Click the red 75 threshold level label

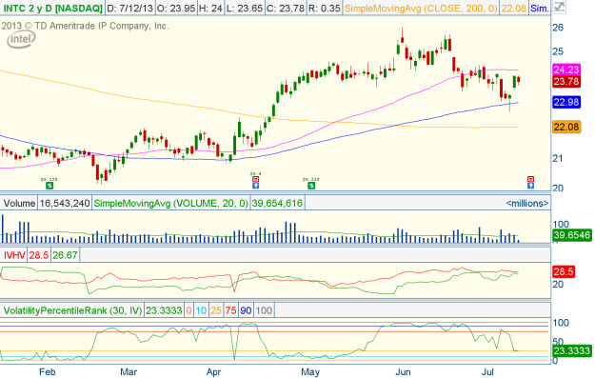point(230,310)
